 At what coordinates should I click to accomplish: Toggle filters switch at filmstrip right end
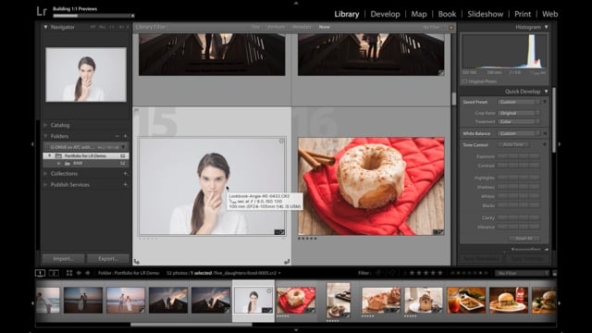click(x=555, y=273)
